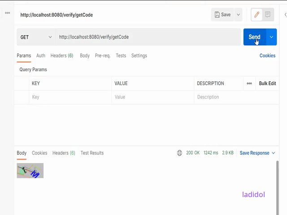
Task: Open the Pre-req. tab
Action: tap(103, 56)
